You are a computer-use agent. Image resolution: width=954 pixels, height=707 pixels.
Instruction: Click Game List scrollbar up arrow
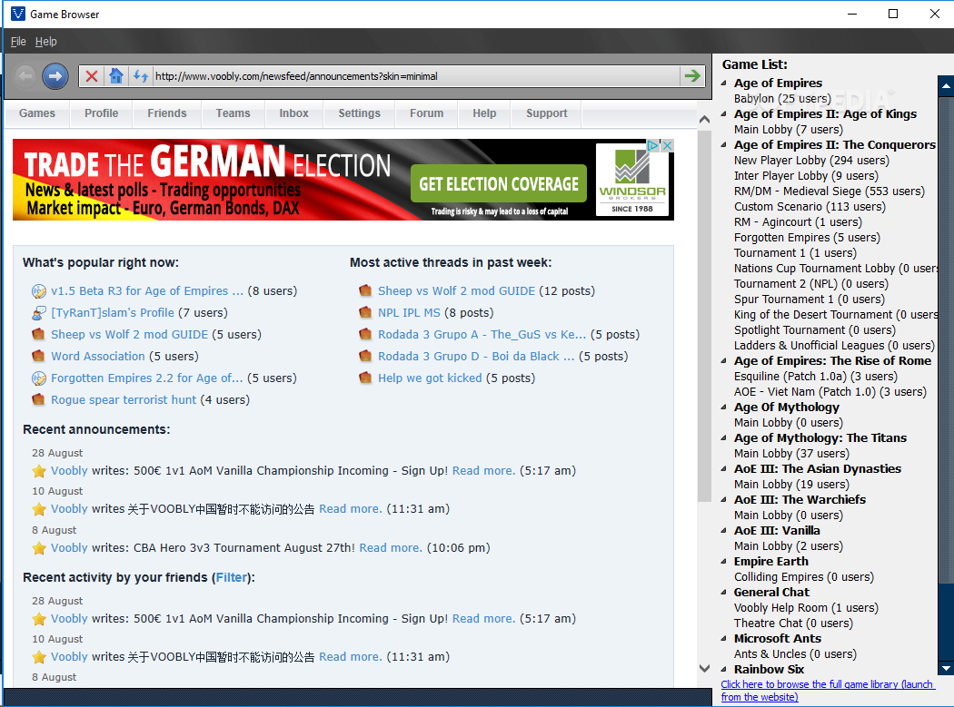[x=946, y=85]
